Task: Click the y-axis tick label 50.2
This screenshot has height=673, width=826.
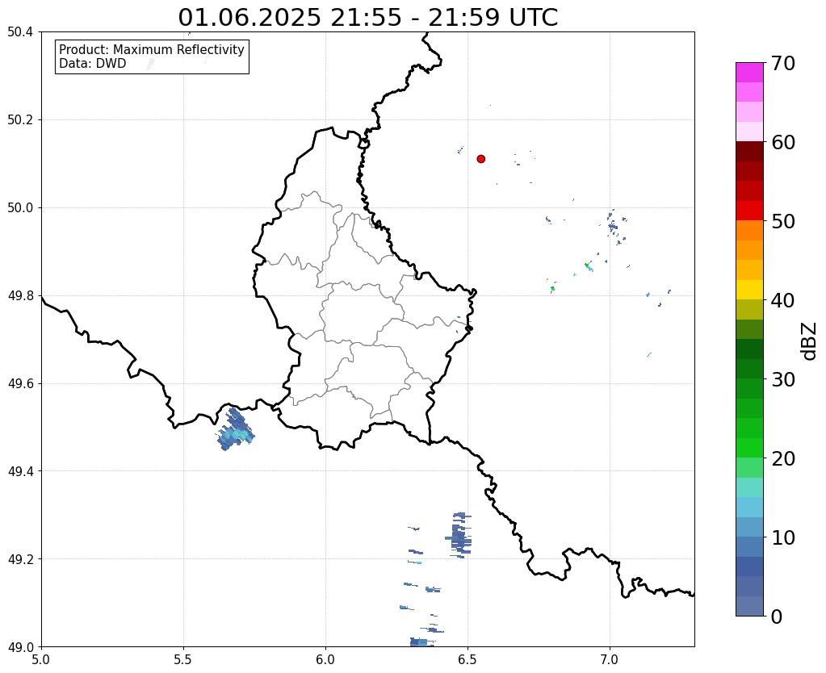Action: coord(20,120)
